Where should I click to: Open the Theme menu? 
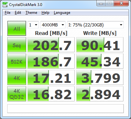coord(31,13)
